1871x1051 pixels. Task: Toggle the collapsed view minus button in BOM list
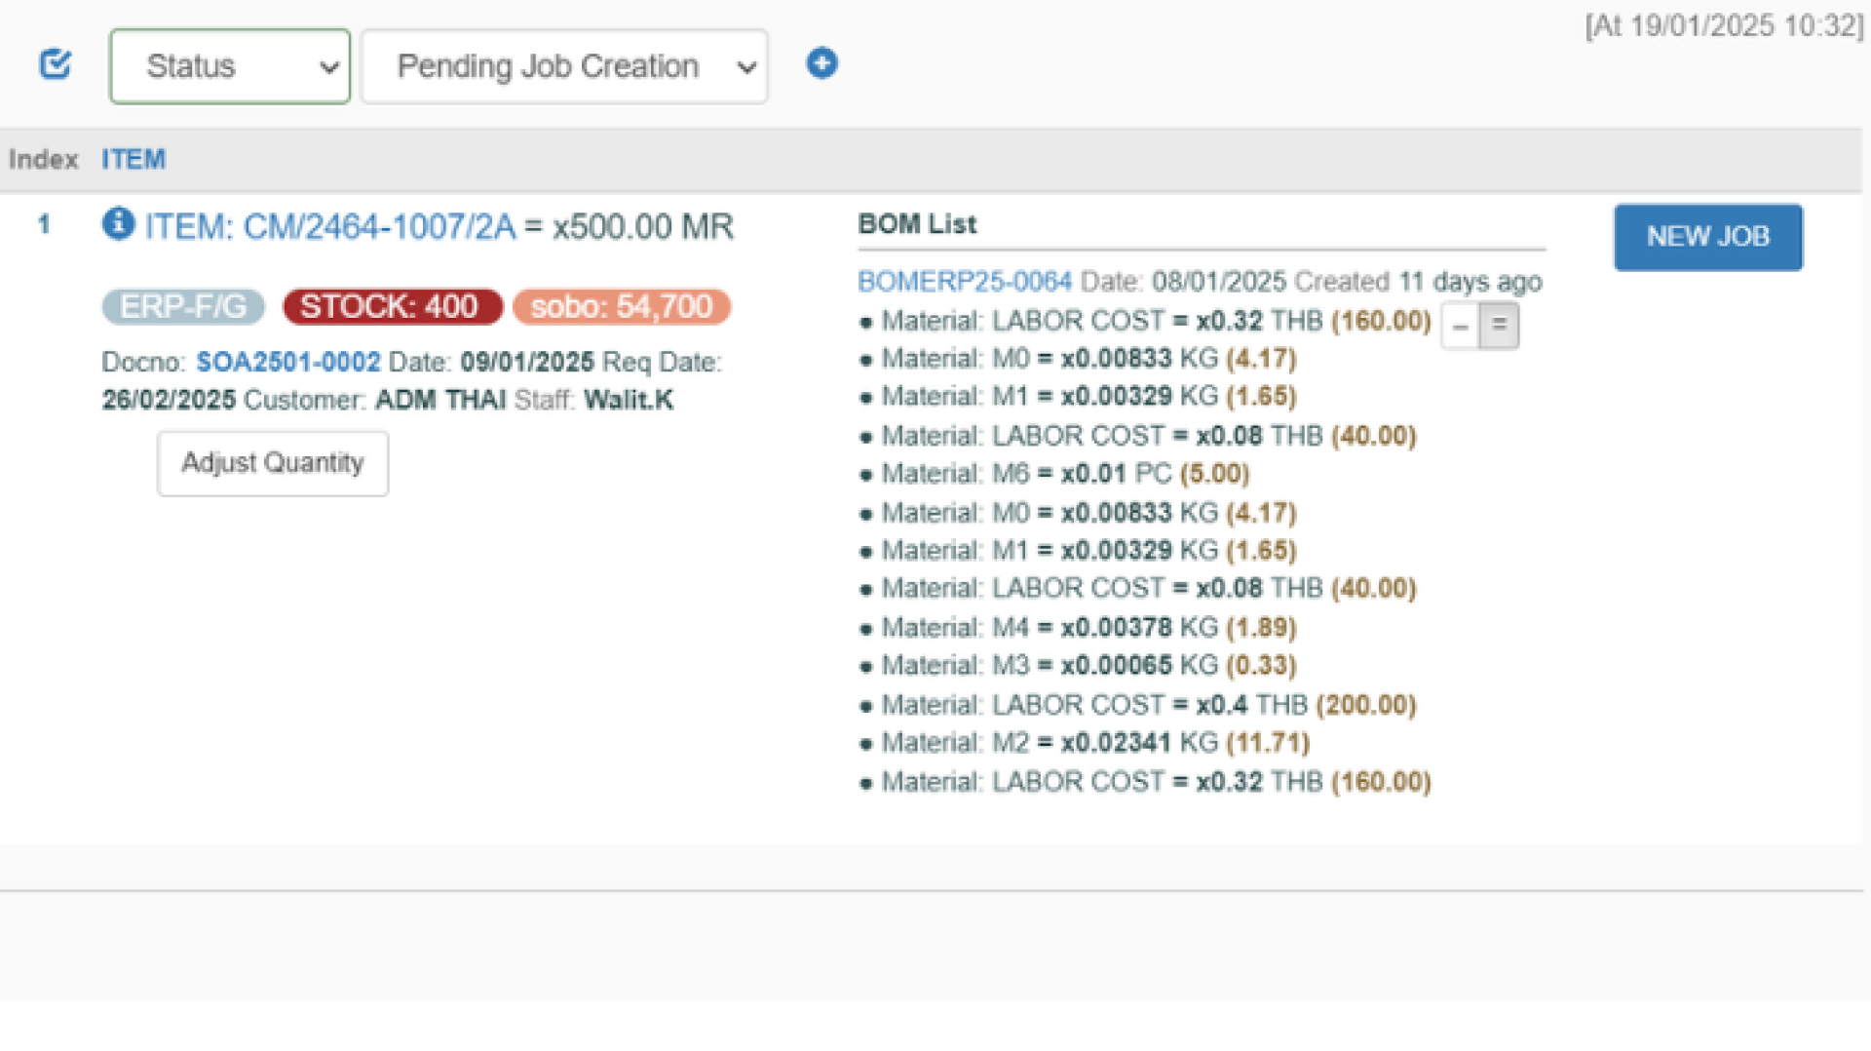pyautogui.click(x=1460, y=326)
